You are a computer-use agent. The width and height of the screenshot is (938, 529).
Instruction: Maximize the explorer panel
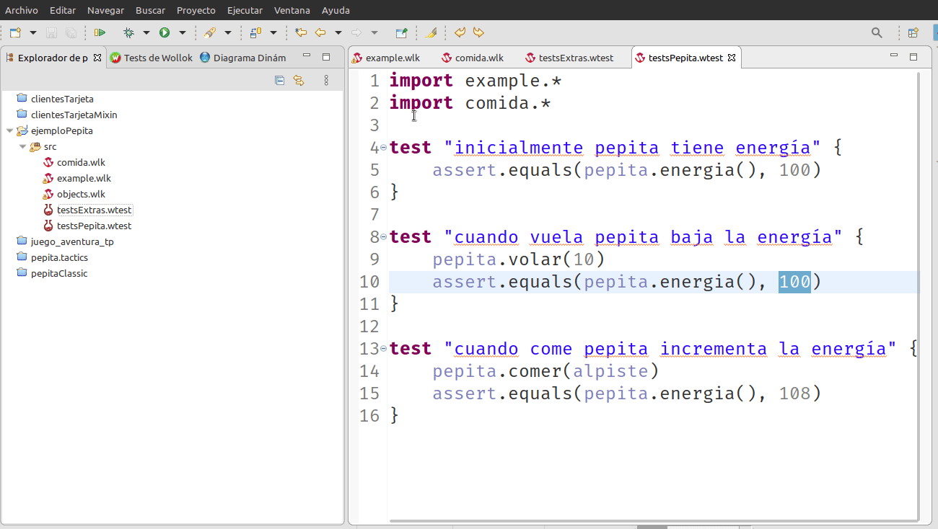point(326,57)
